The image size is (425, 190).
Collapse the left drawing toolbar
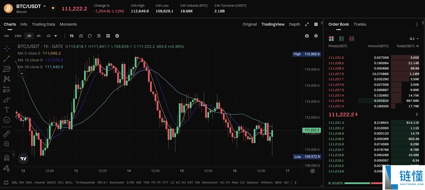14,155
